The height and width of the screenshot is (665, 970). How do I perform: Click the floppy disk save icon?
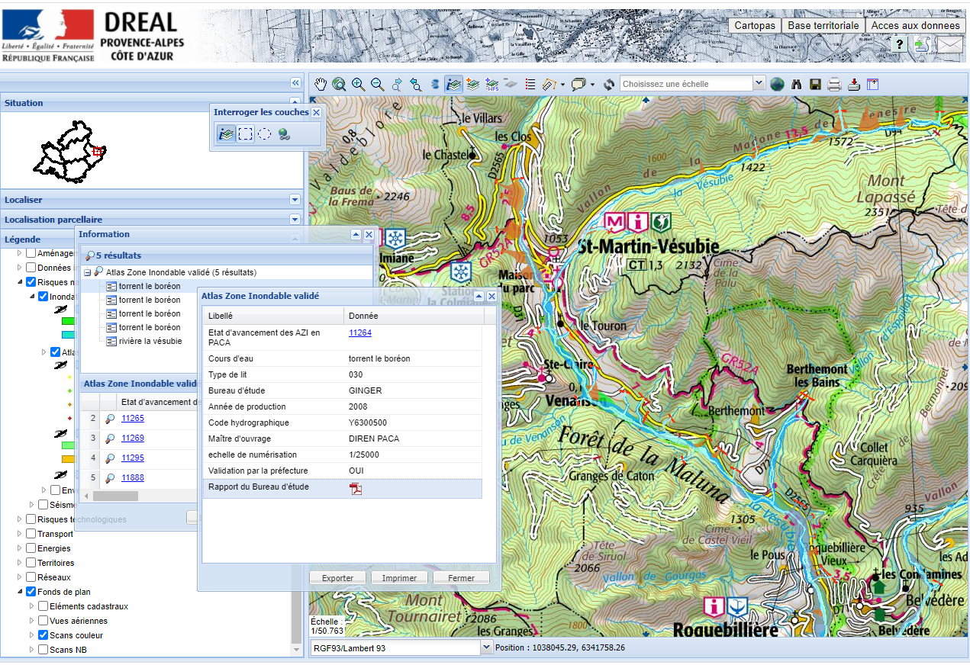tap(815, 84)
